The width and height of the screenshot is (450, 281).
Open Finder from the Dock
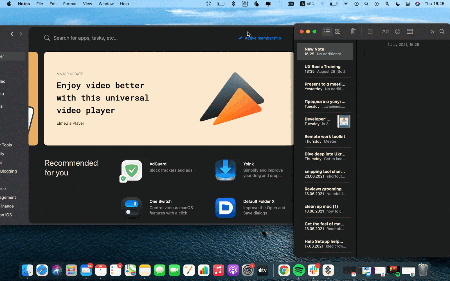point(27,270)
